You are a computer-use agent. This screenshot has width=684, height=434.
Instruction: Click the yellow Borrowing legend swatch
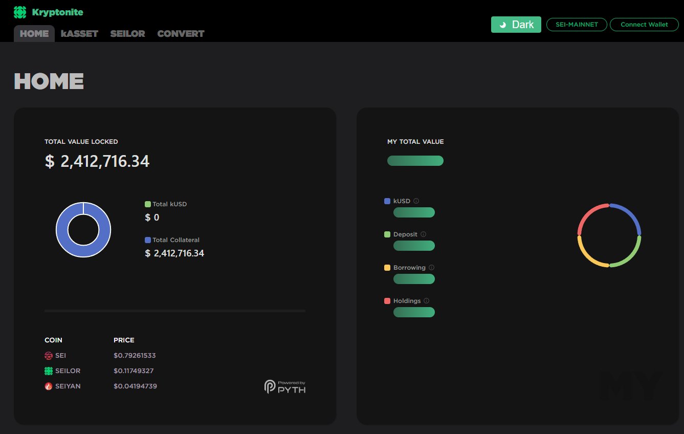click(x=387, y=267)
